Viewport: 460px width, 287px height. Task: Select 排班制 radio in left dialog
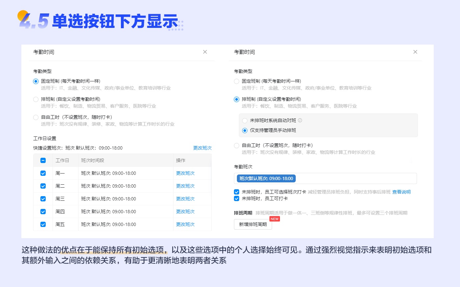click(x=36, y=99)
